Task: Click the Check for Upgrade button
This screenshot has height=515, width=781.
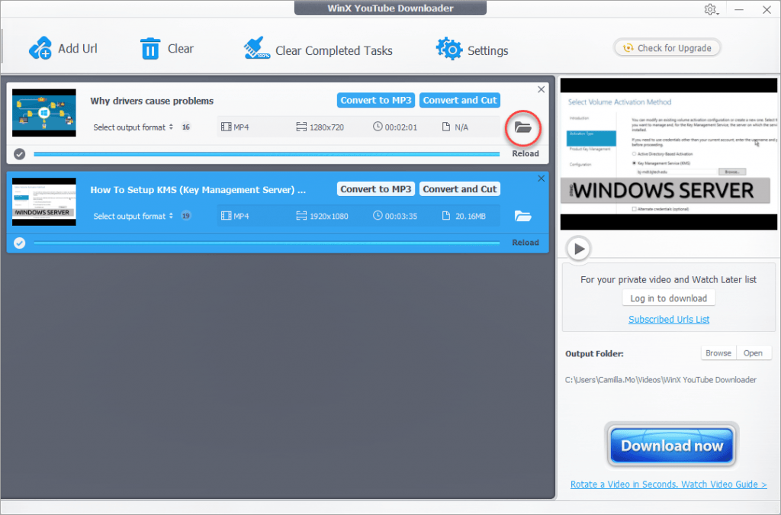Action: (x=667, y=48)
